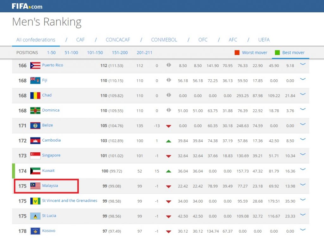The image size is (324, 238).
Task: Click the red Worst mover color square
Action: tap(237, 52)
